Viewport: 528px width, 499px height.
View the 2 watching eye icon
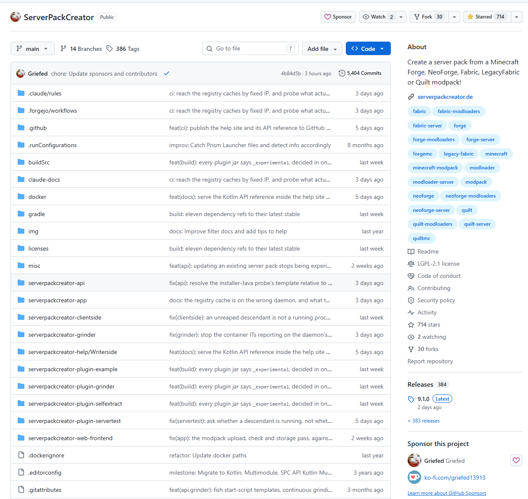point(411,337)
